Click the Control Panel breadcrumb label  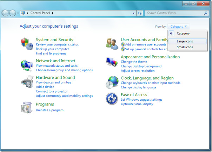tap(40, 13)
